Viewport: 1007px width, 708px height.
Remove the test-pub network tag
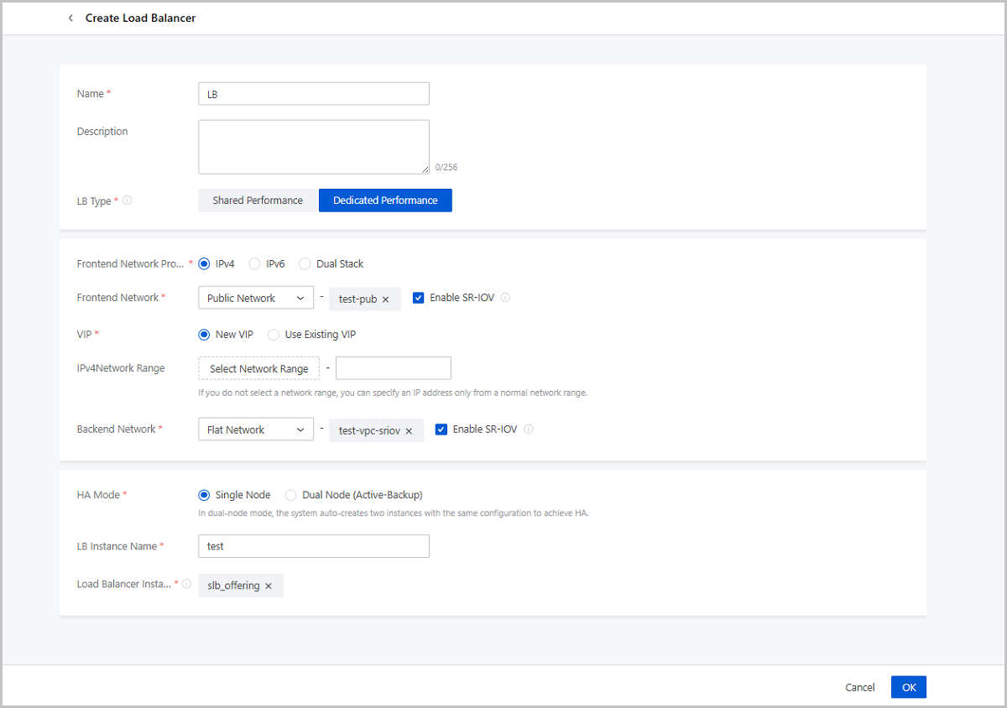pos(386,299)
